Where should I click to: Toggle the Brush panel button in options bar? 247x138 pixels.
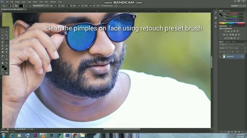coord(16,6)
